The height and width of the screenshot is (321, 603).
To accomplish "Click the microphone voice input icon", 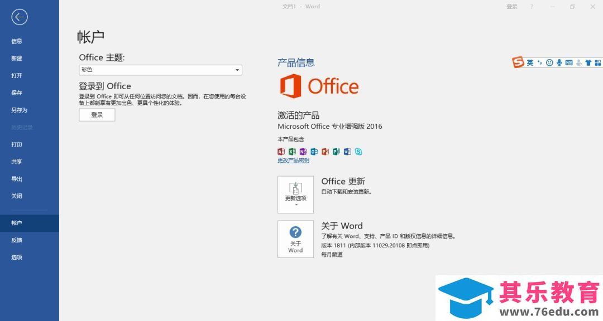I will click(559, 62).
